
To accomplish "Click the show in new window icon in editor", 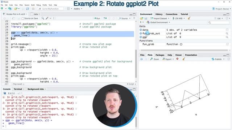I will [13, 18].
